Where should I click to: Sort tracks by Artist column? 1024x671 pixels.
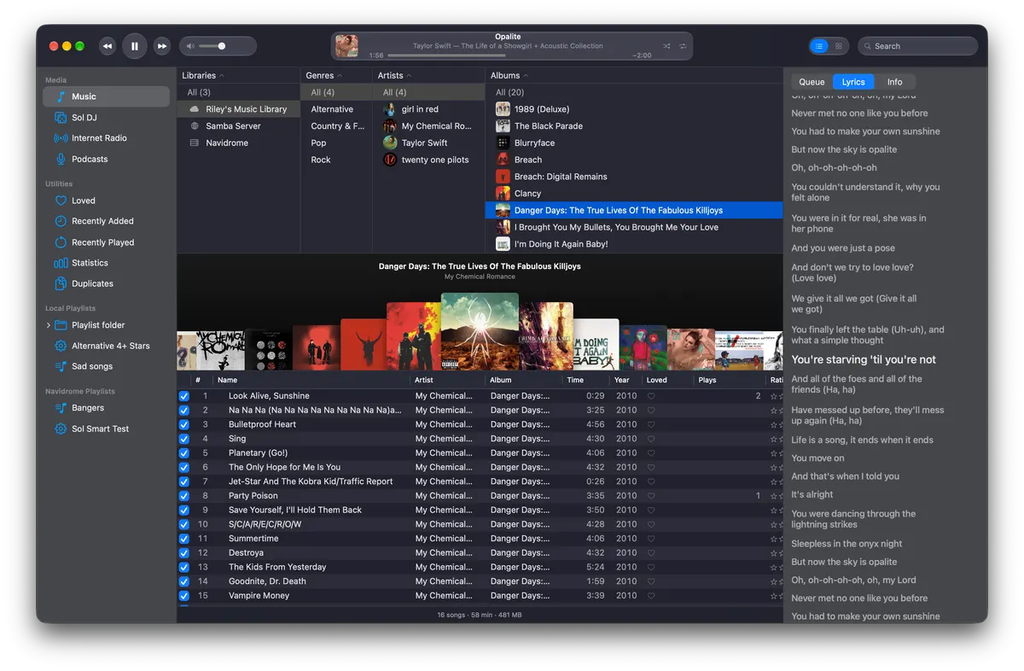point(447,380)
